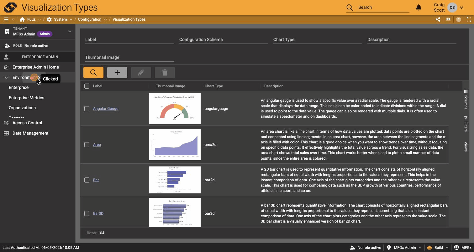Click the Description filter field
474x252 pixels.
412,39
